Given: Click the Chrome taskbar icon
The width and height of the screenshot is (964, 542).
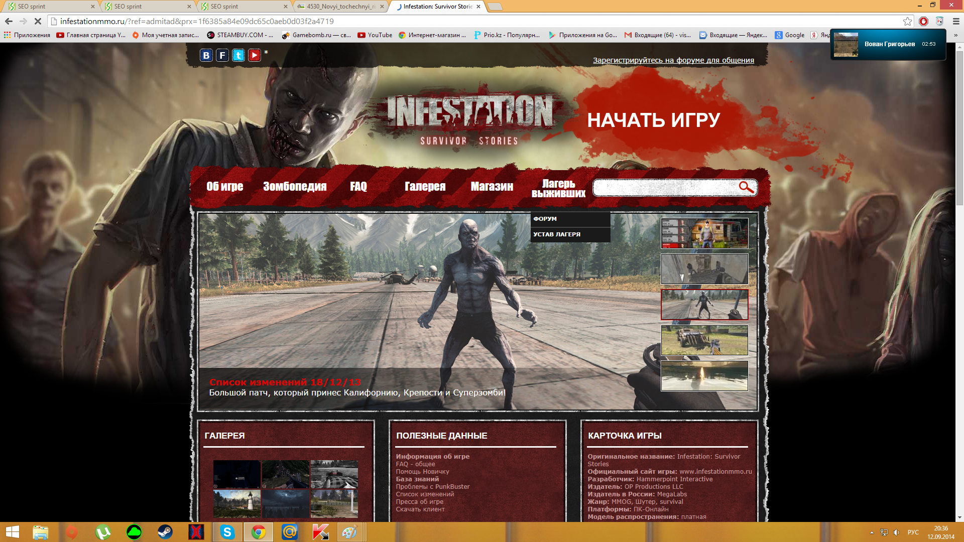Looking at the screenshot, I should pos(259,532).
